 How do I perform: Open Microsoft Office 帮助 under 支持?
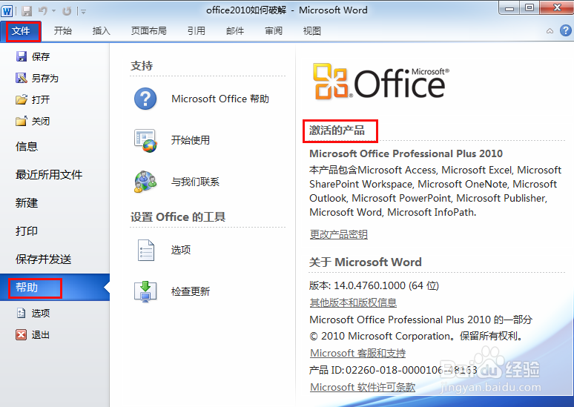click(220, 99)
